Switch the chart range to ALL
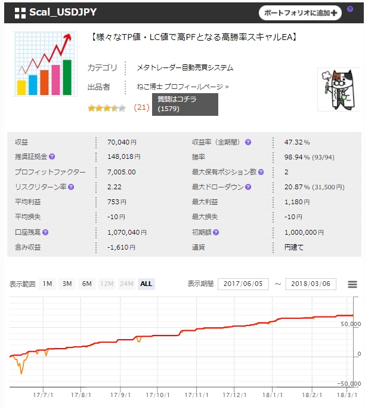Viewport: 365px width, 409px height. click(146, 284)
